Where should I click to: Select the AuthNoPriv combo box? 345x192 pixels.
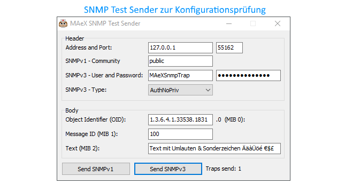pos(180,90)
